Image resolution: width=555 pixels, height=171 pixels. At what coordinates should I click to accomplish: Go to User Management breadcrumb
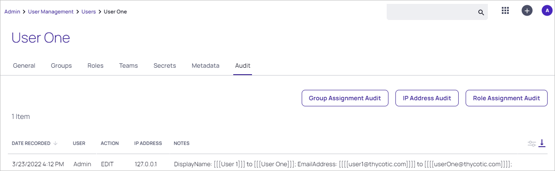[51, 12]
